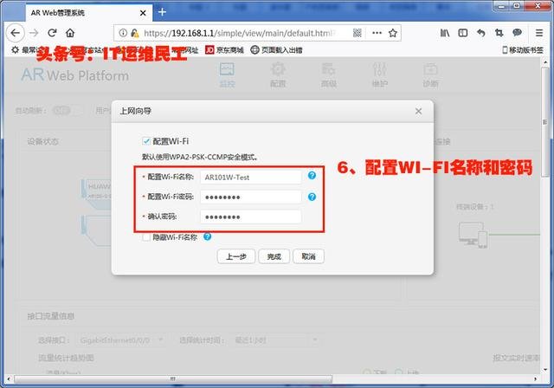Open the 移动版书签 bookmarks folder
The height and width of the screenshot is (388, 554).
[x=523, y=50]
